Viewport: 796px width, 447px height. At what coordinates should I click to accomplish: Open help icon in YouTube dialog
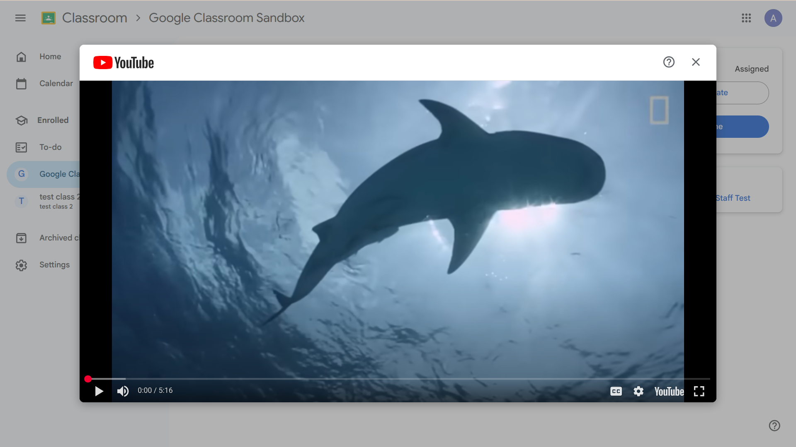669,62
